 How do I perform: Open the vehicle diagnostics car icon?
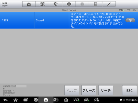[x=87, y=100]
